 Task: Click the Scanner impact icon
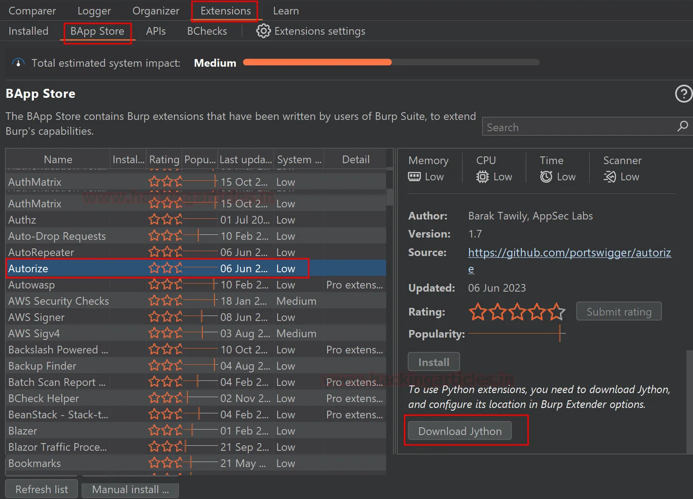coord(610,177)
